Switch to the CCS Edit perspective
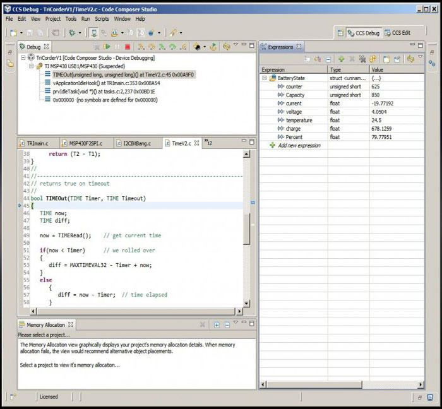 click(x=397, y=33)
